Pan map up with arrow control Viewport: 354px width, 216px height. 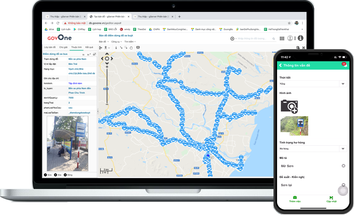point(107,54)
